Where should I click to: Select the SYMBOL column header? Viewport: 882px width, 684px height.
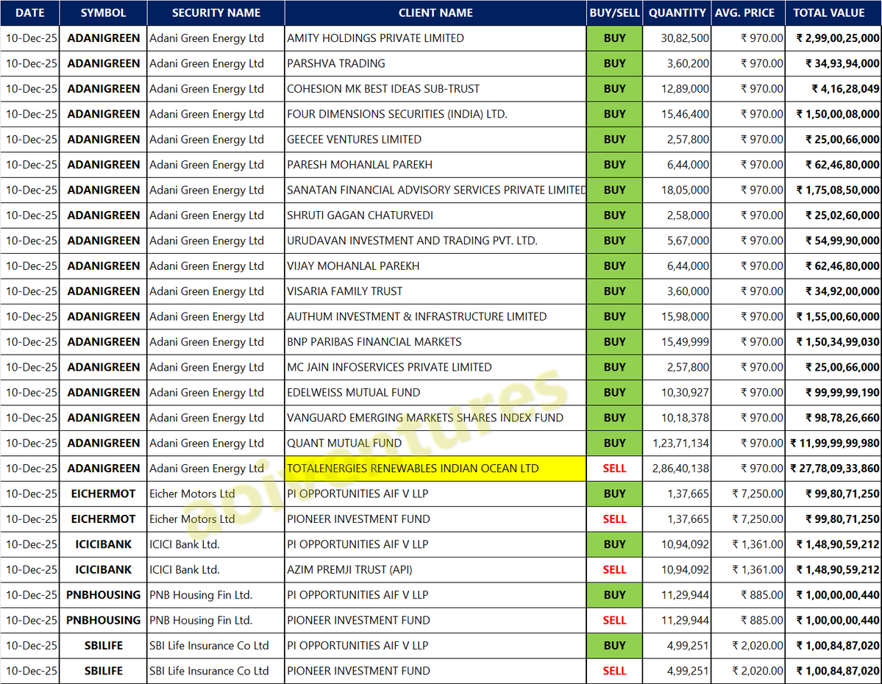tap(103, 13)
